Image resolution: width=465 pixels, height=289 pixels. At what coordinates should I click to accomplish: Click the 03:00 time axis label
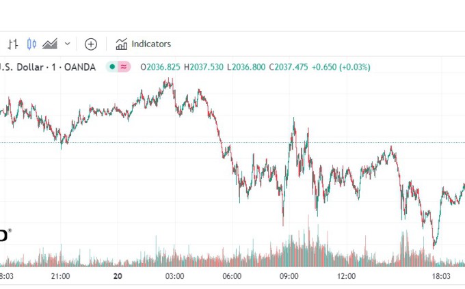click(175, 276)
